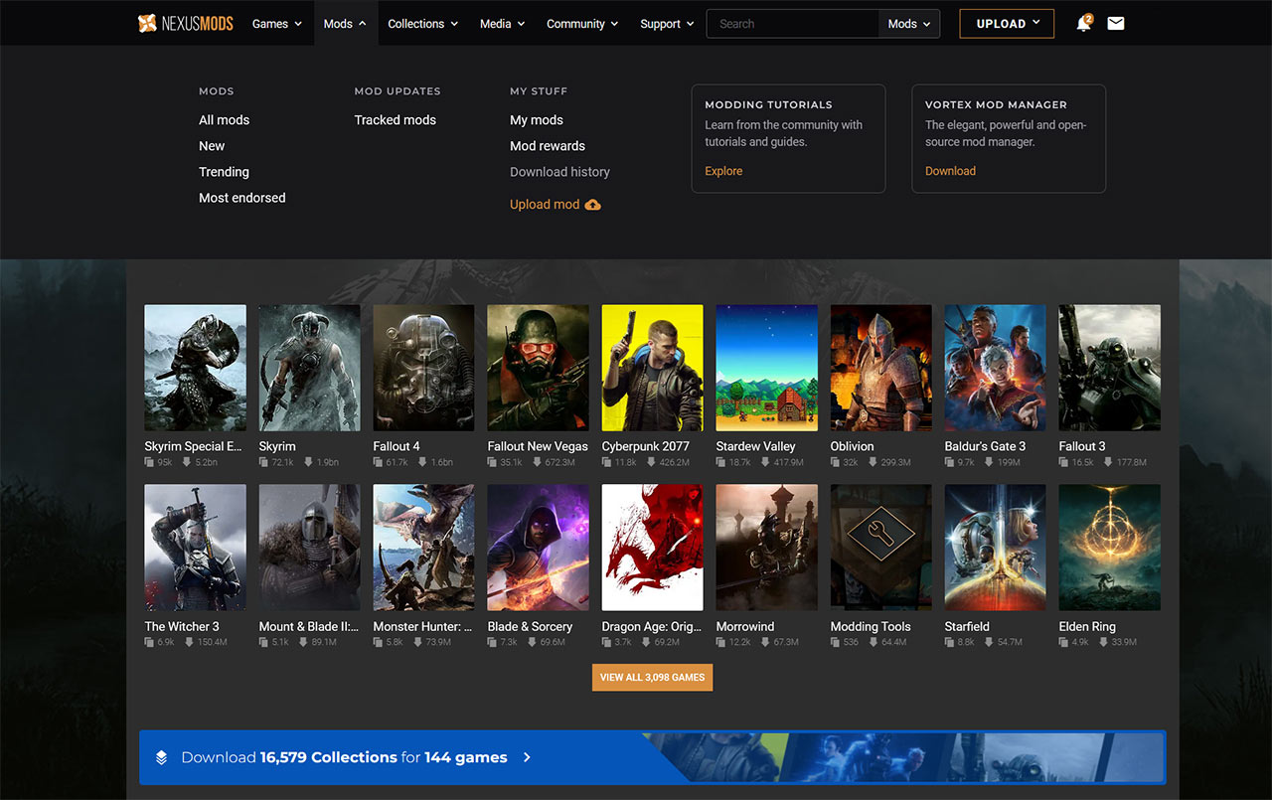Image resolution: width=1272 pixels, height=800 pixels.
Task: Open Tracked mods menu entry
Action: (395, 120)
